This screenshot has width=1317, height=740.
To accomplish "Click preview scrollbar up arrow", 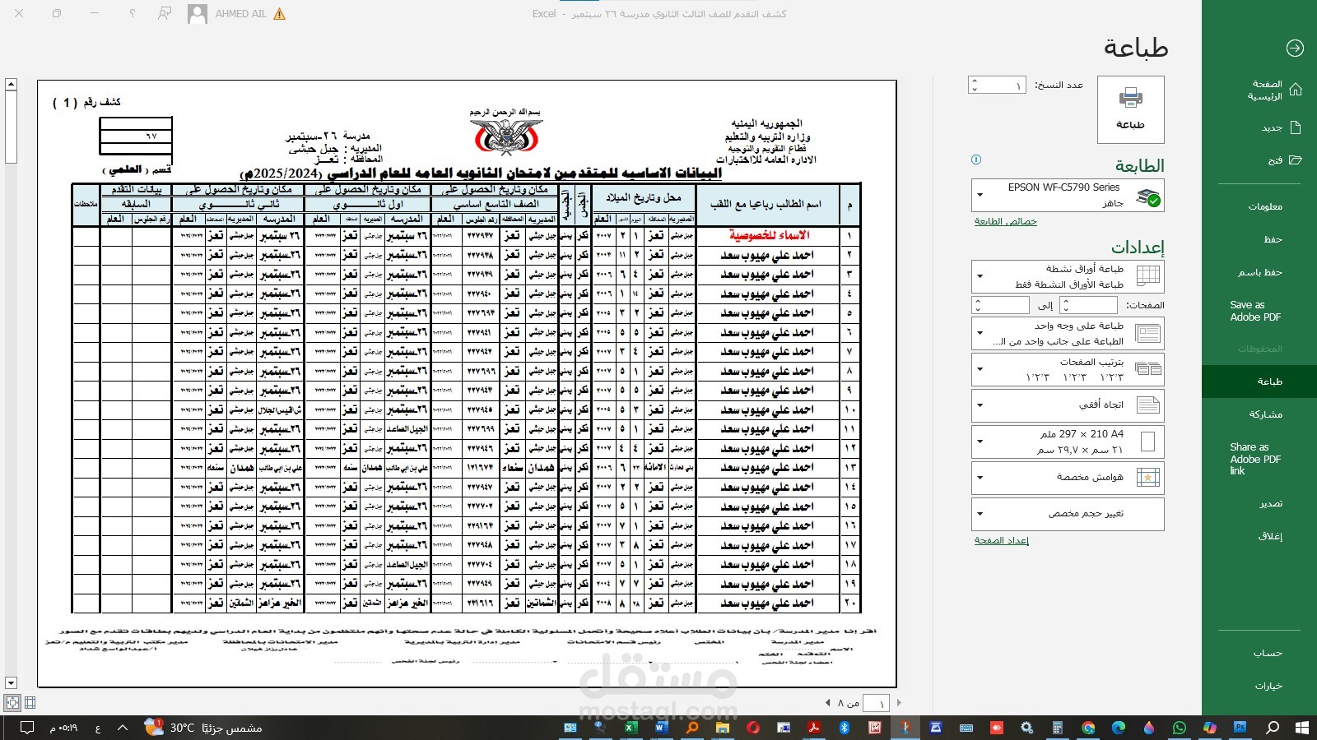I will point(11,85).
